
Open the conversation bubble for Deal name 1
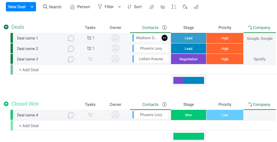(71, 38)
